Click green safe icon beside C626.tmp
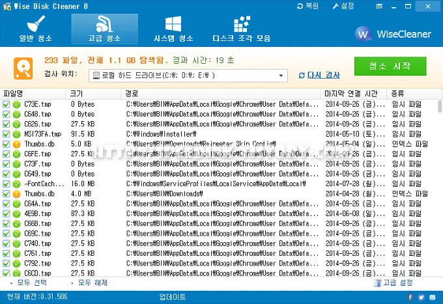 [17, 124]
